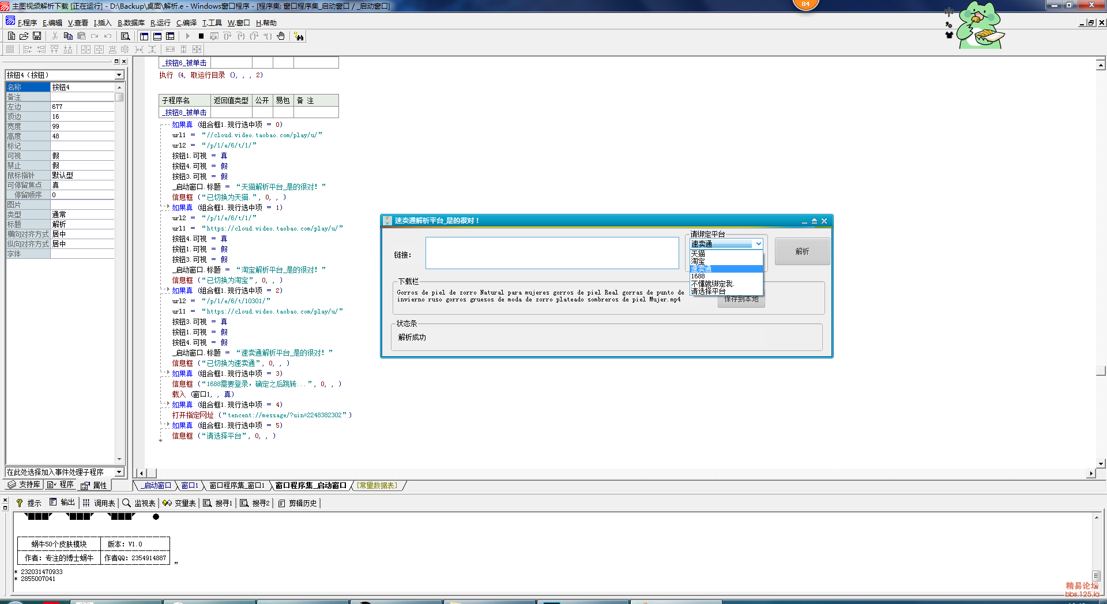This screenshot has width=1107, height=604.
Task: Select 淘宝 from the platform dropdown list
Action: coord(698,261)
